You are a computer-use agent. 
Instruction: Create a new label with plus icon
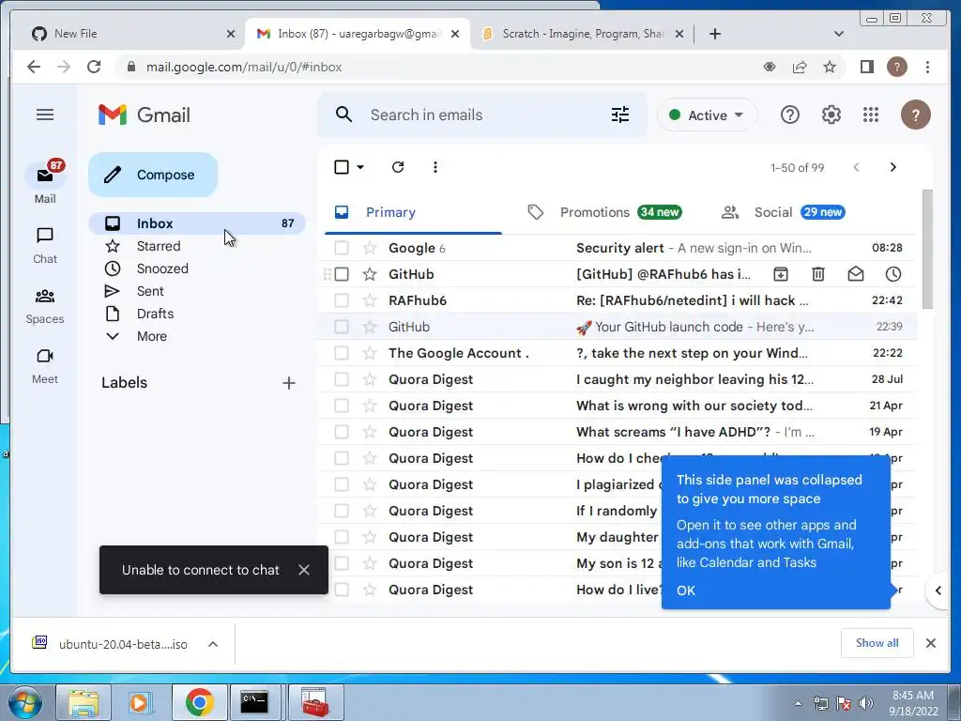(289, 383)
